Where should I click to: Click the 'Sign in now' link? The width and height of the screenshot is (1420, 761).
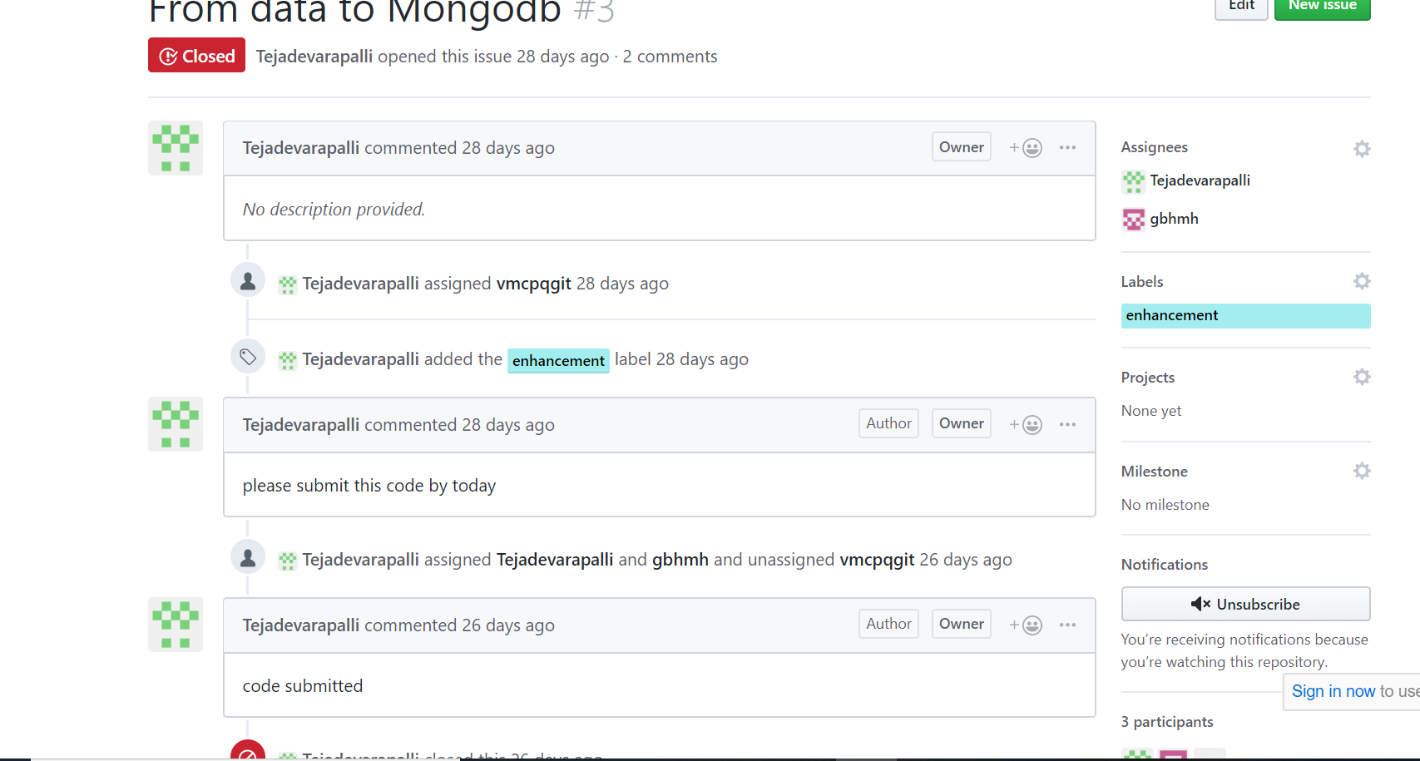coord(1333,691)
